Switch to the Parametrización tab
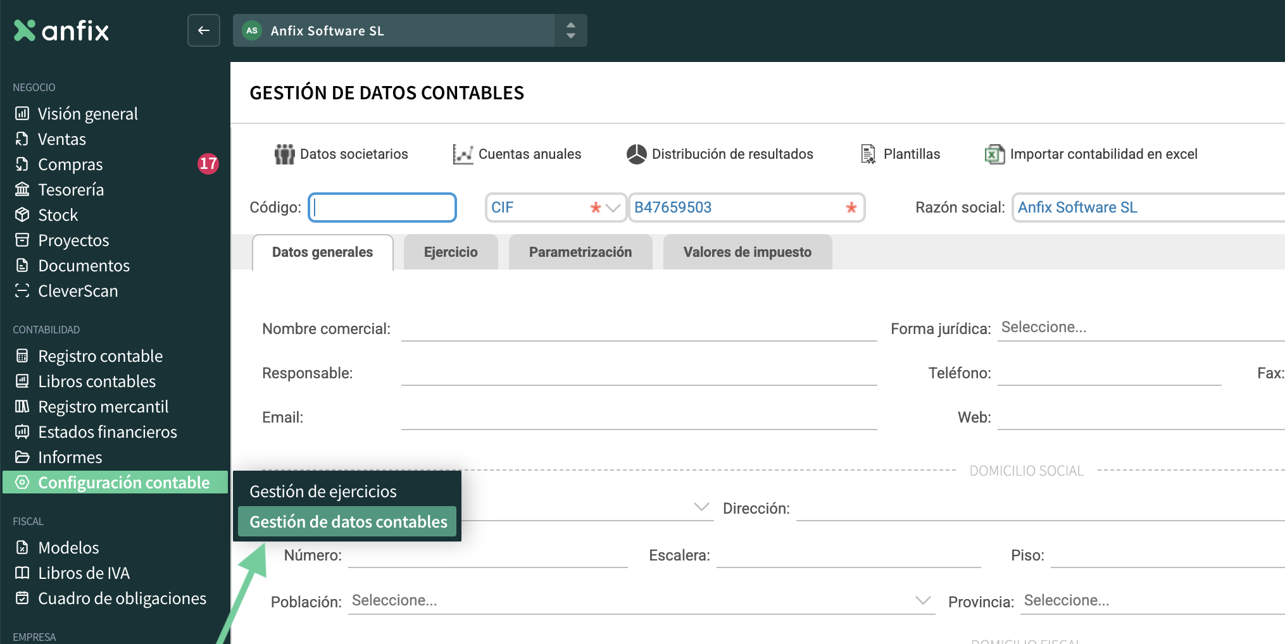Viewport: 1285px width, 644px height. click(x=580, y=252)
